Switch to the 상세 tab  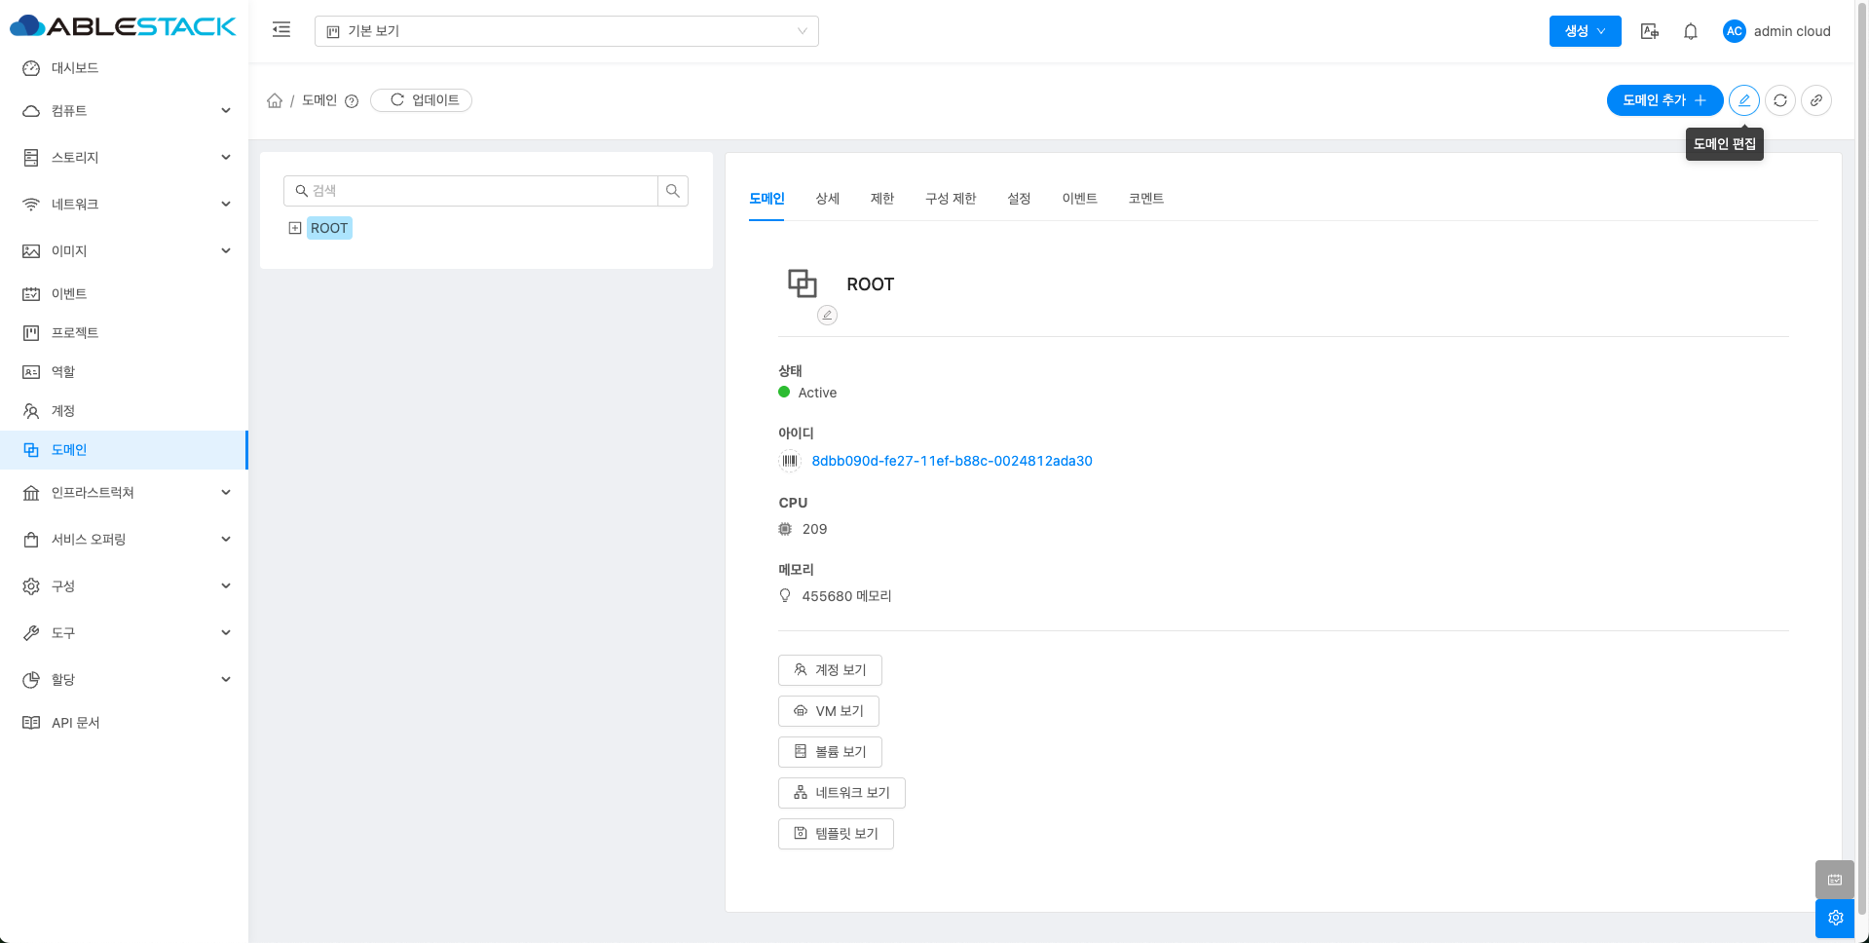click(827, 199)
